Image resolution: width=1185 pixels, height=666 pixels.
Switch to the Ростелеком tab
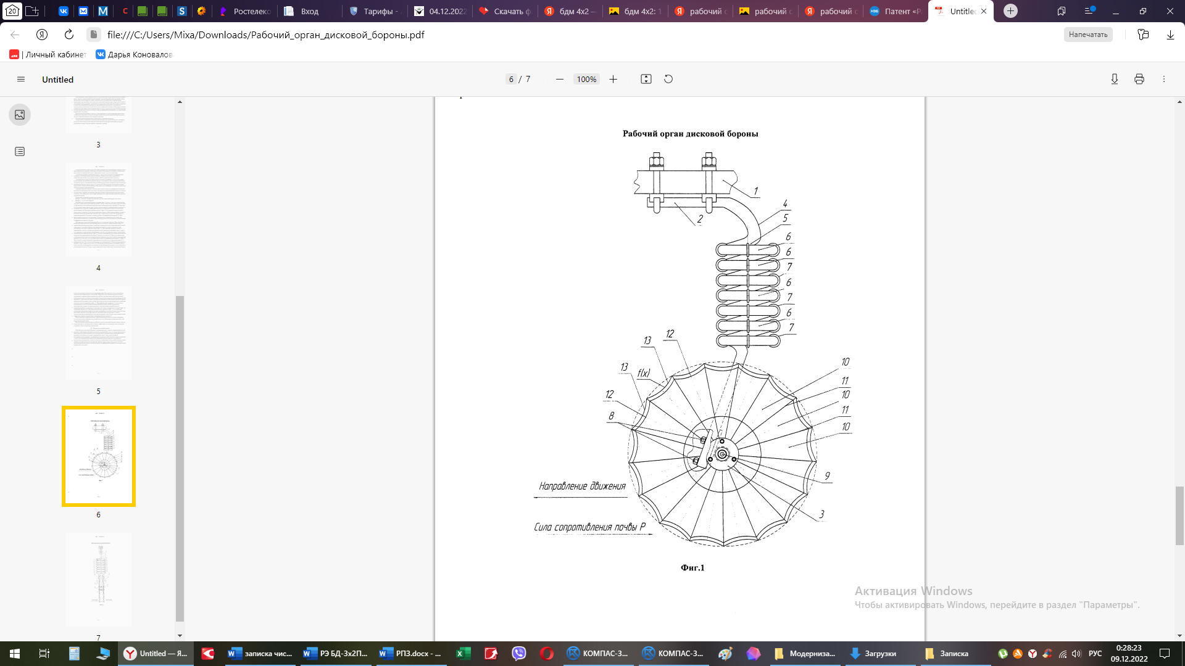[245, 11]
